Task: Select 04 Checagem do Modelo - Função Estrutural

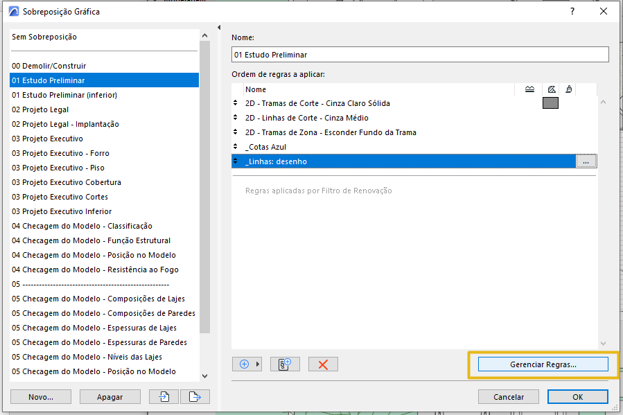Action: [104, 240]
